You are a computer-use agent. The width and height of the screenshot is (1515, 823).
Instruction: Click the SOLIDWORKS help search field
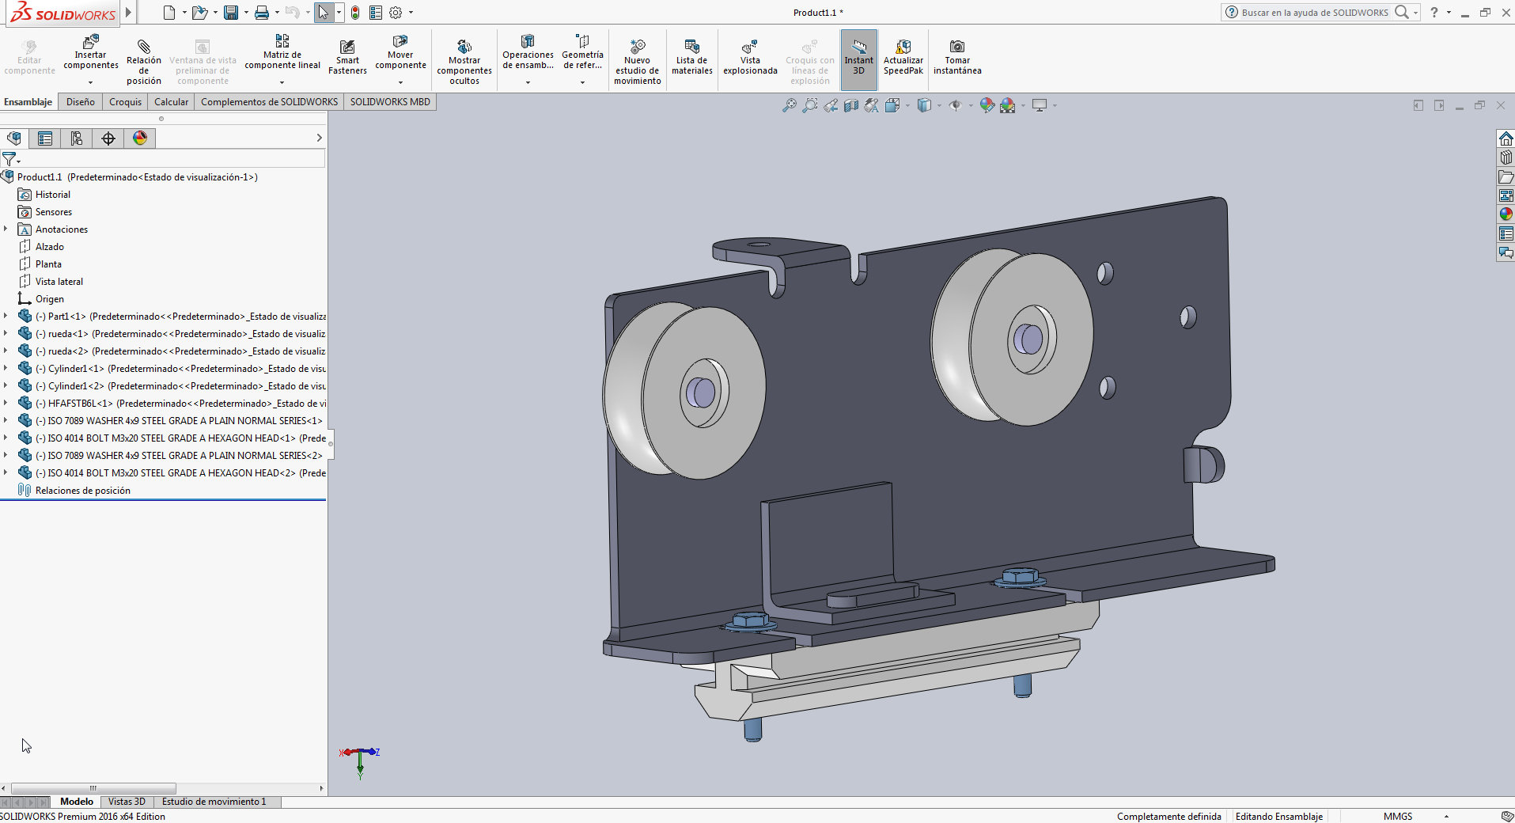coord(1314,13)
